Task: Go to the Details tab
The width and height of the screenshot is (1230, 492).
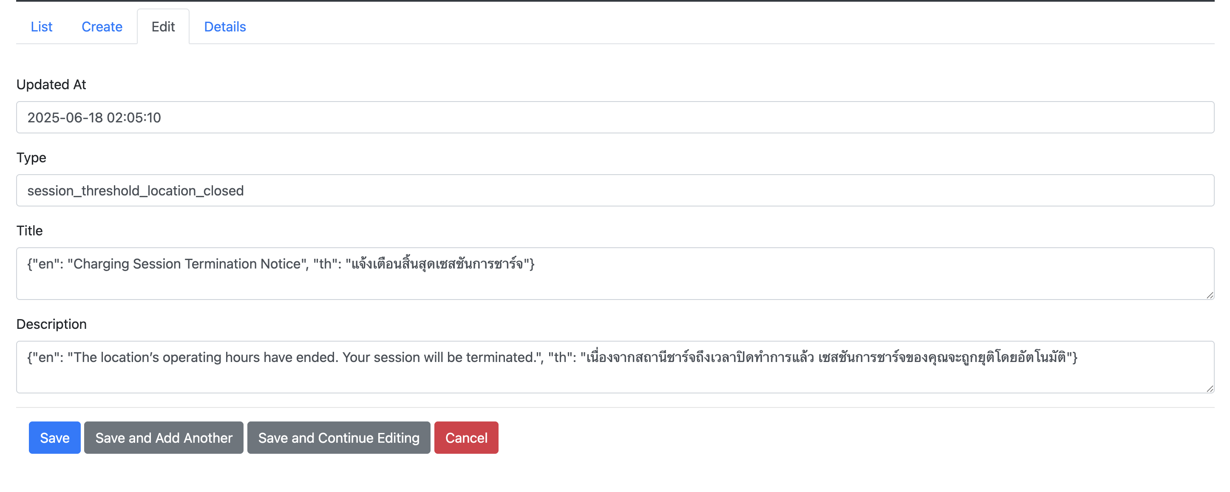Action: pos(225,27)
